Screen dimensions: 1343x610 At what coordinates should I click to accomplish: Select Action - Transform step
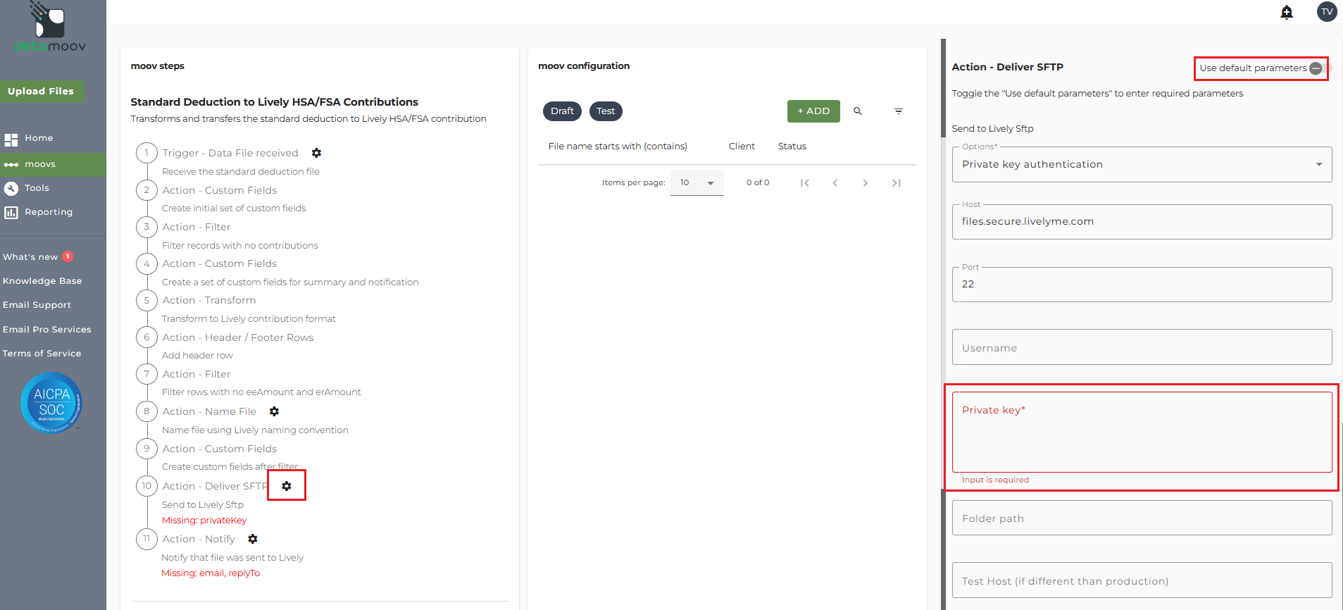209,300
